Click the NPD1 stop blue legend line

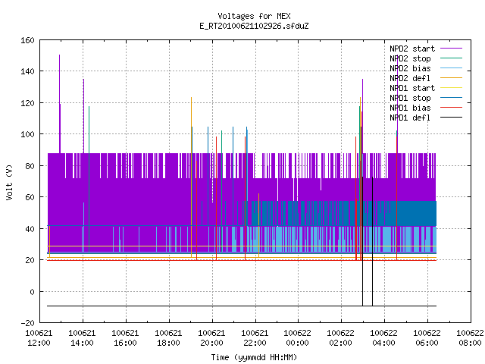click(451, 98)
